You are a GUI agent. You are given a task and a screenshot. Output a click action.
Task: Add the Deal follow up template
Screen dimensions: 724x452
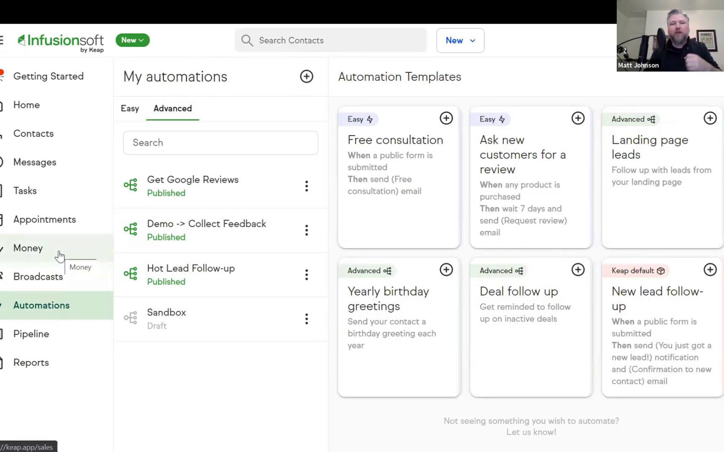[x=578, y=270]
